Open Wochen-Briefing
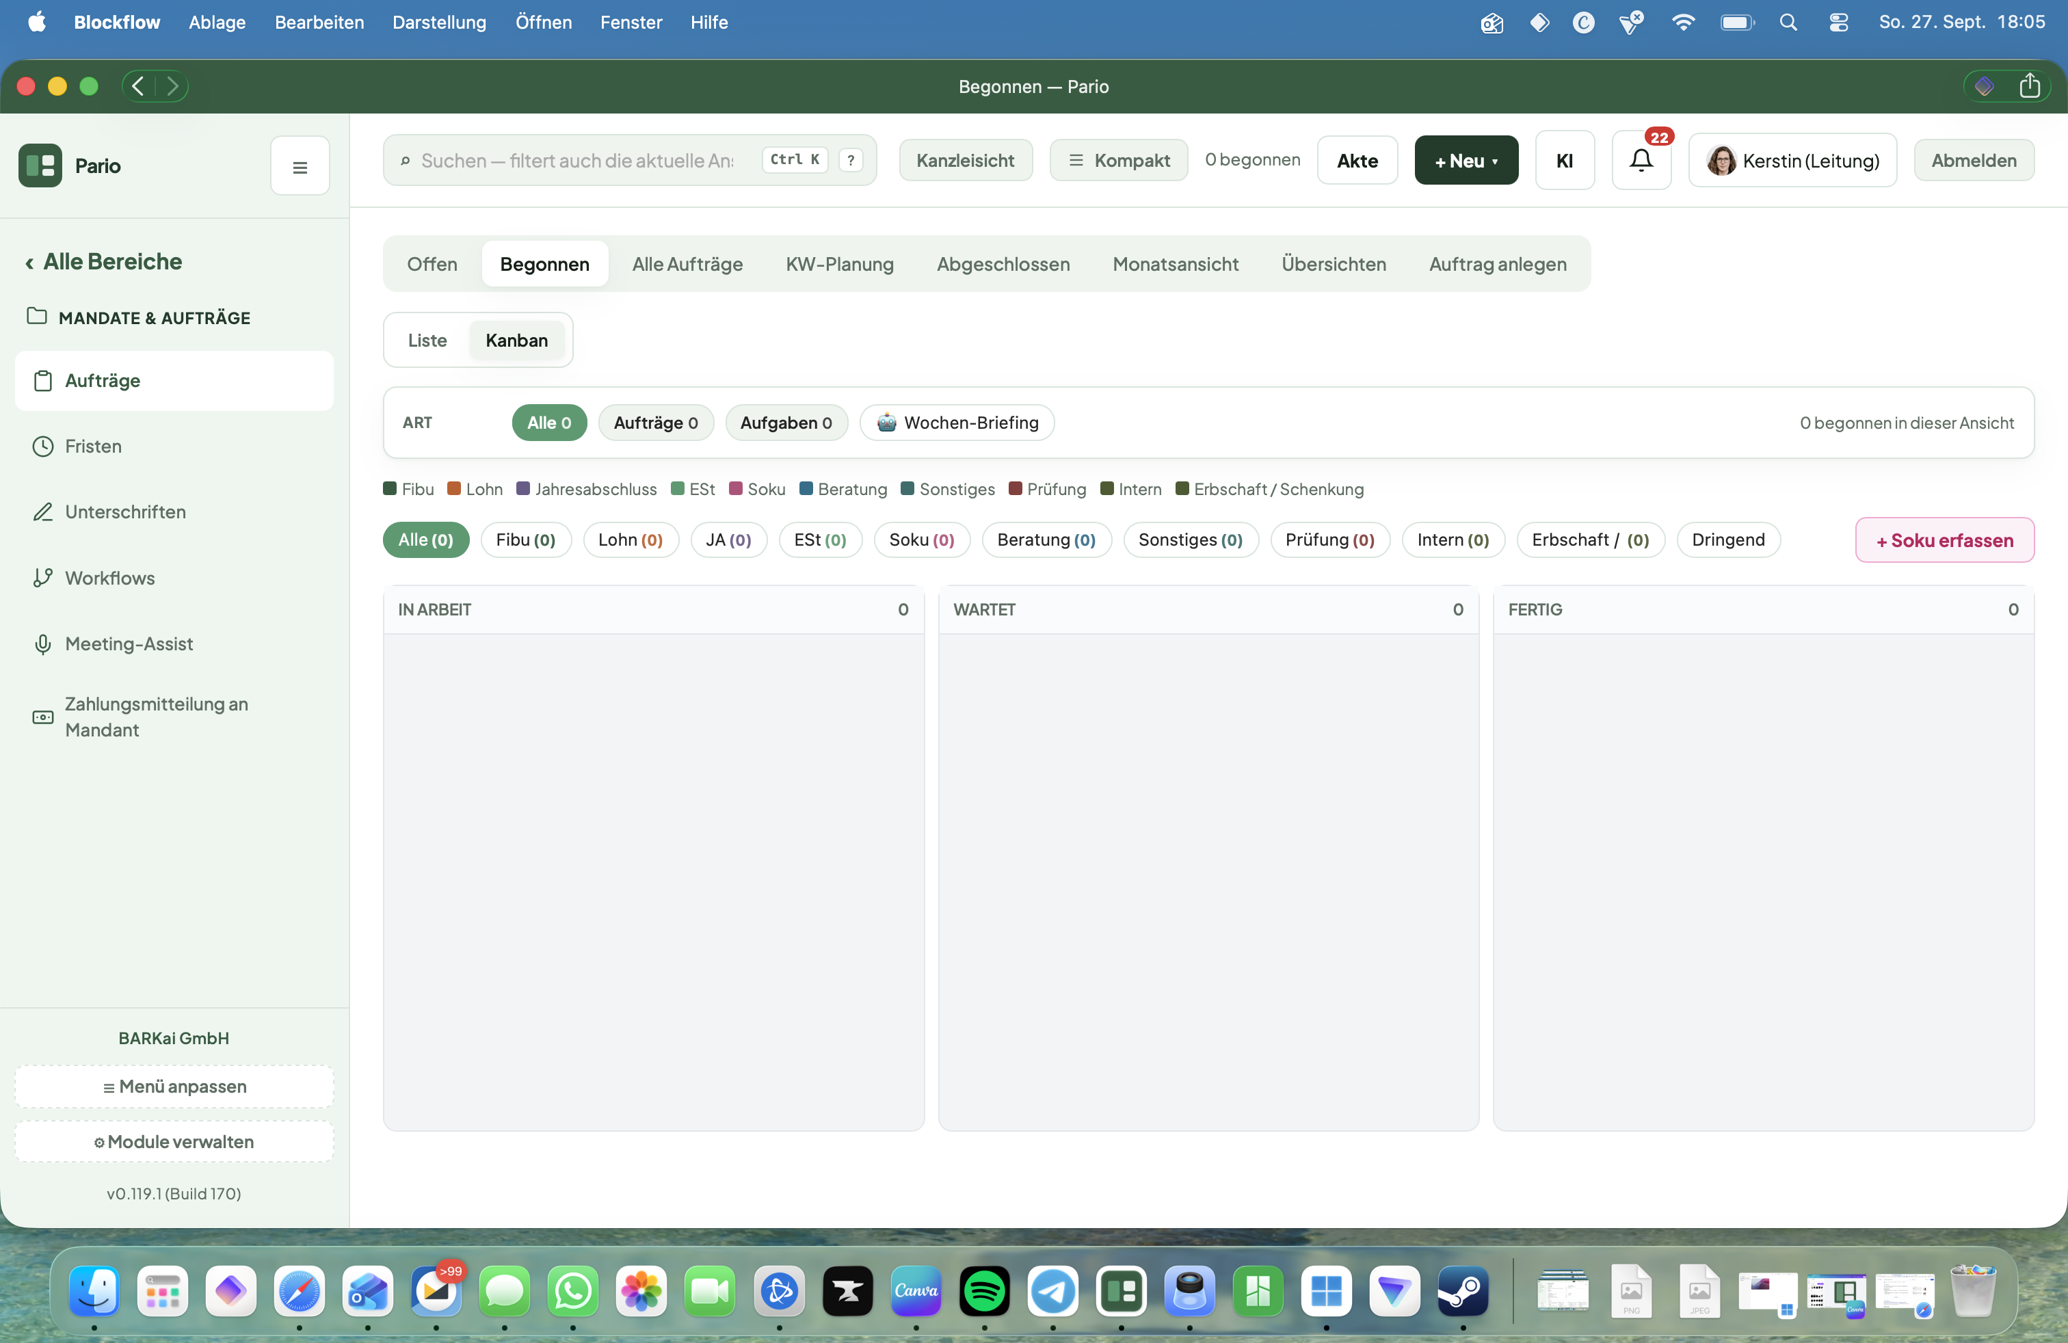 pos(957,423)
